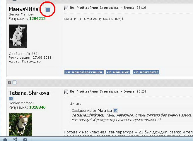Click the view-post arrow icon next to Matrica
This screenshot has height=141, width=193.
[x=115, y=110]
